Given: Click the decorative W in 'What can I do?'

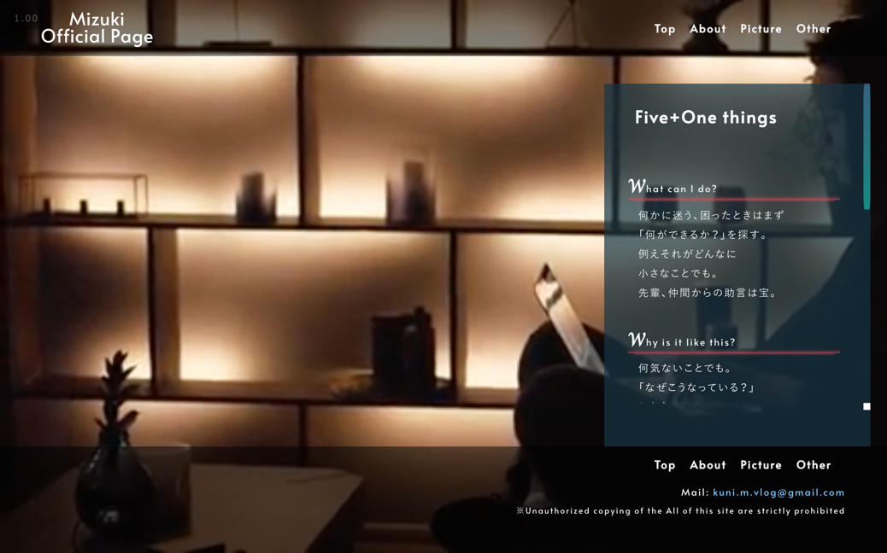Looking at the screenshot, I should pos(637,186).
